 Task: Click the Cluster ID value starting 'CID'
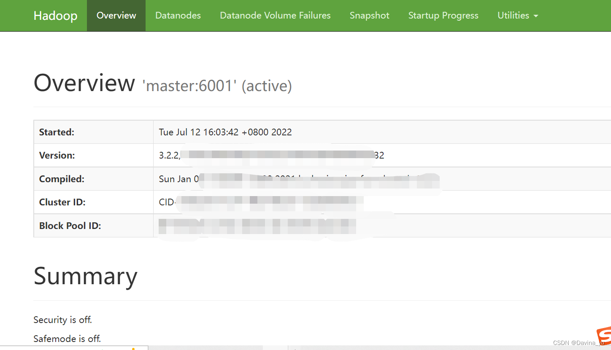click(x=261, y=202)
